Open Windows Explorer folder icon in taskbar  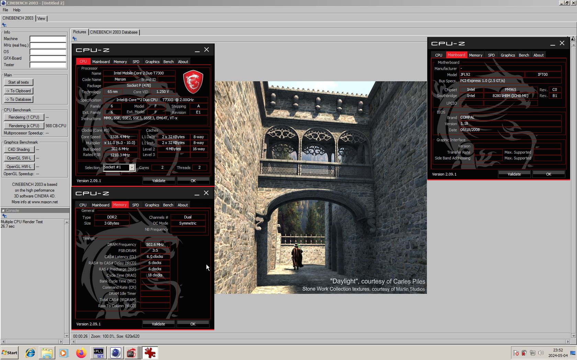click(47, 353)
